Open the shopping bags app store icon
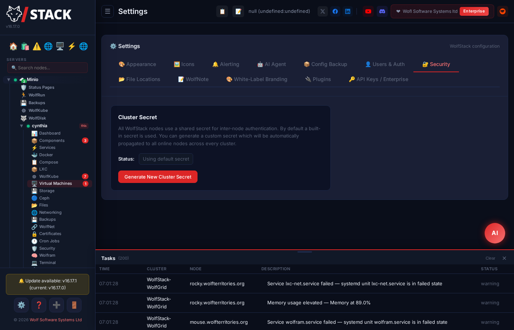This screenshot has width=514, height=330. tap(25, 46)
